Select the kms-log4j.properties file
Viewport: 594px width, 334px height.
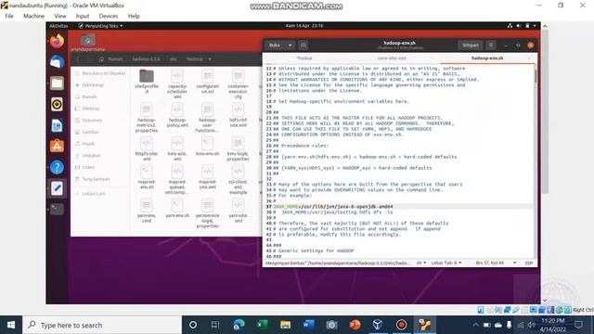(238, 148)
